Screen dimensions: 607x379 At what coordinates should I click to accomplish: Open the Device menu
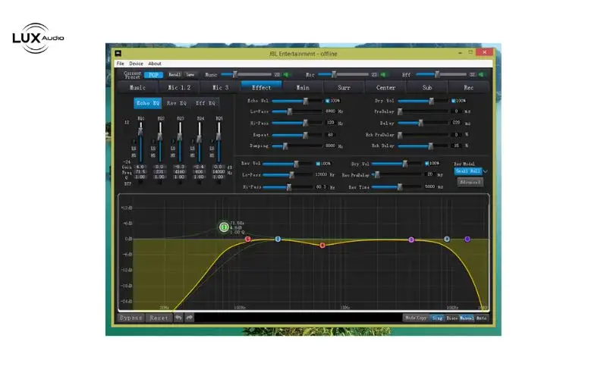136,64
